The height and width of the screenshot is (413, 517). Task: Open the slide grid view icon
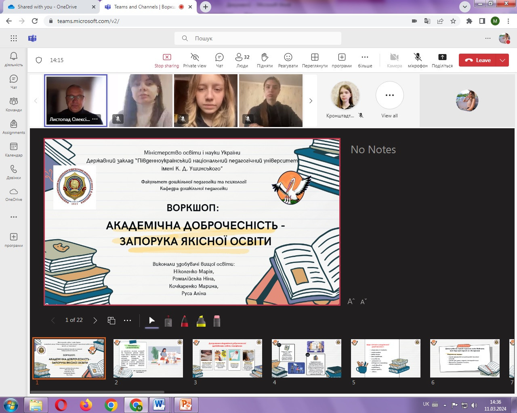pos(111,320)
